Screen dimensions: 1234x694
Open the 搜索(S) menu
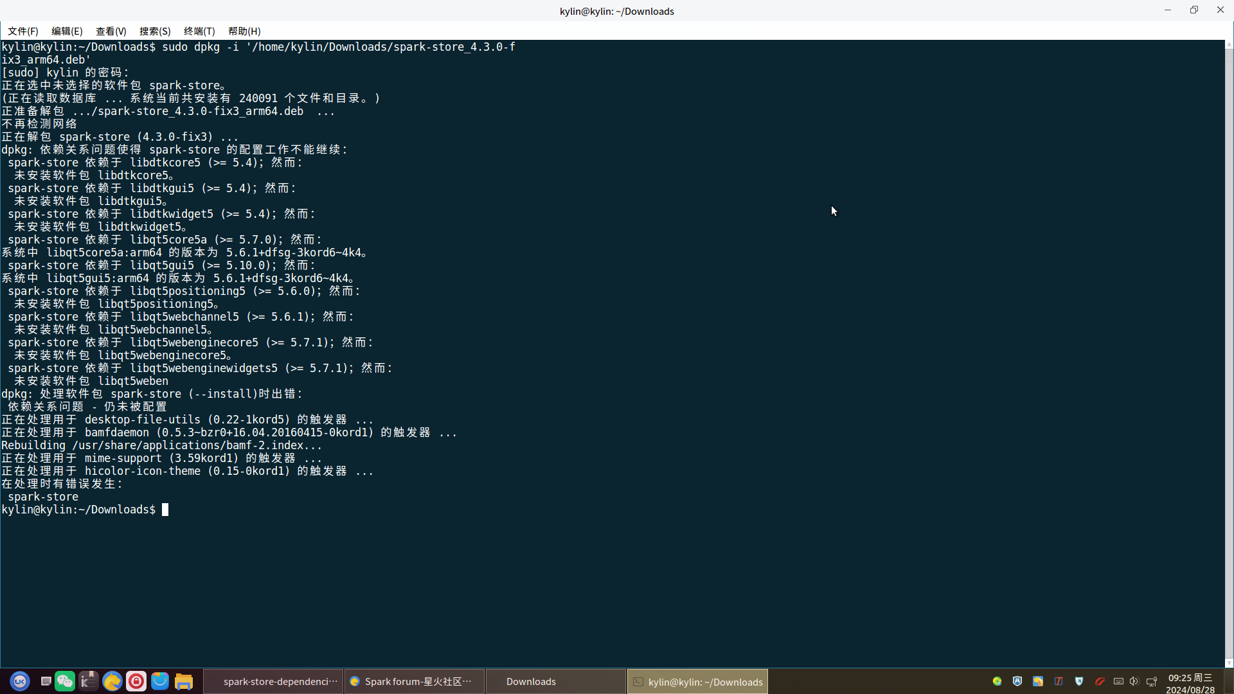155,31
